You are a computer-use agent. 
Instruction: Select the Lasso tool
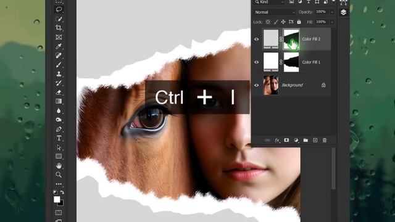point(59,10)
